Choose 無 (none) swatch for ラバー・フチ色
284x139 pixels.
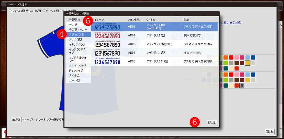(242, 85)
